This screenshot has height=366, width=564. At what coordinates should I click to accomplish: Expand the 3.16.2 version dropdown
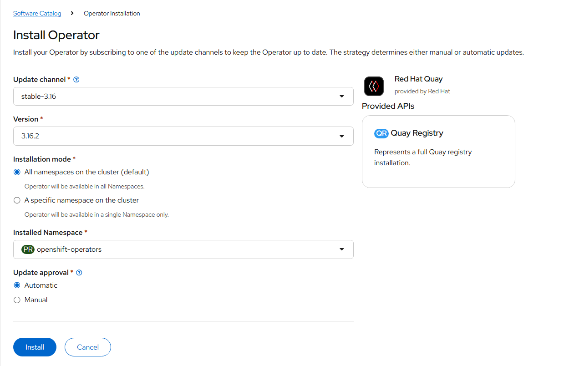point(183,136)
